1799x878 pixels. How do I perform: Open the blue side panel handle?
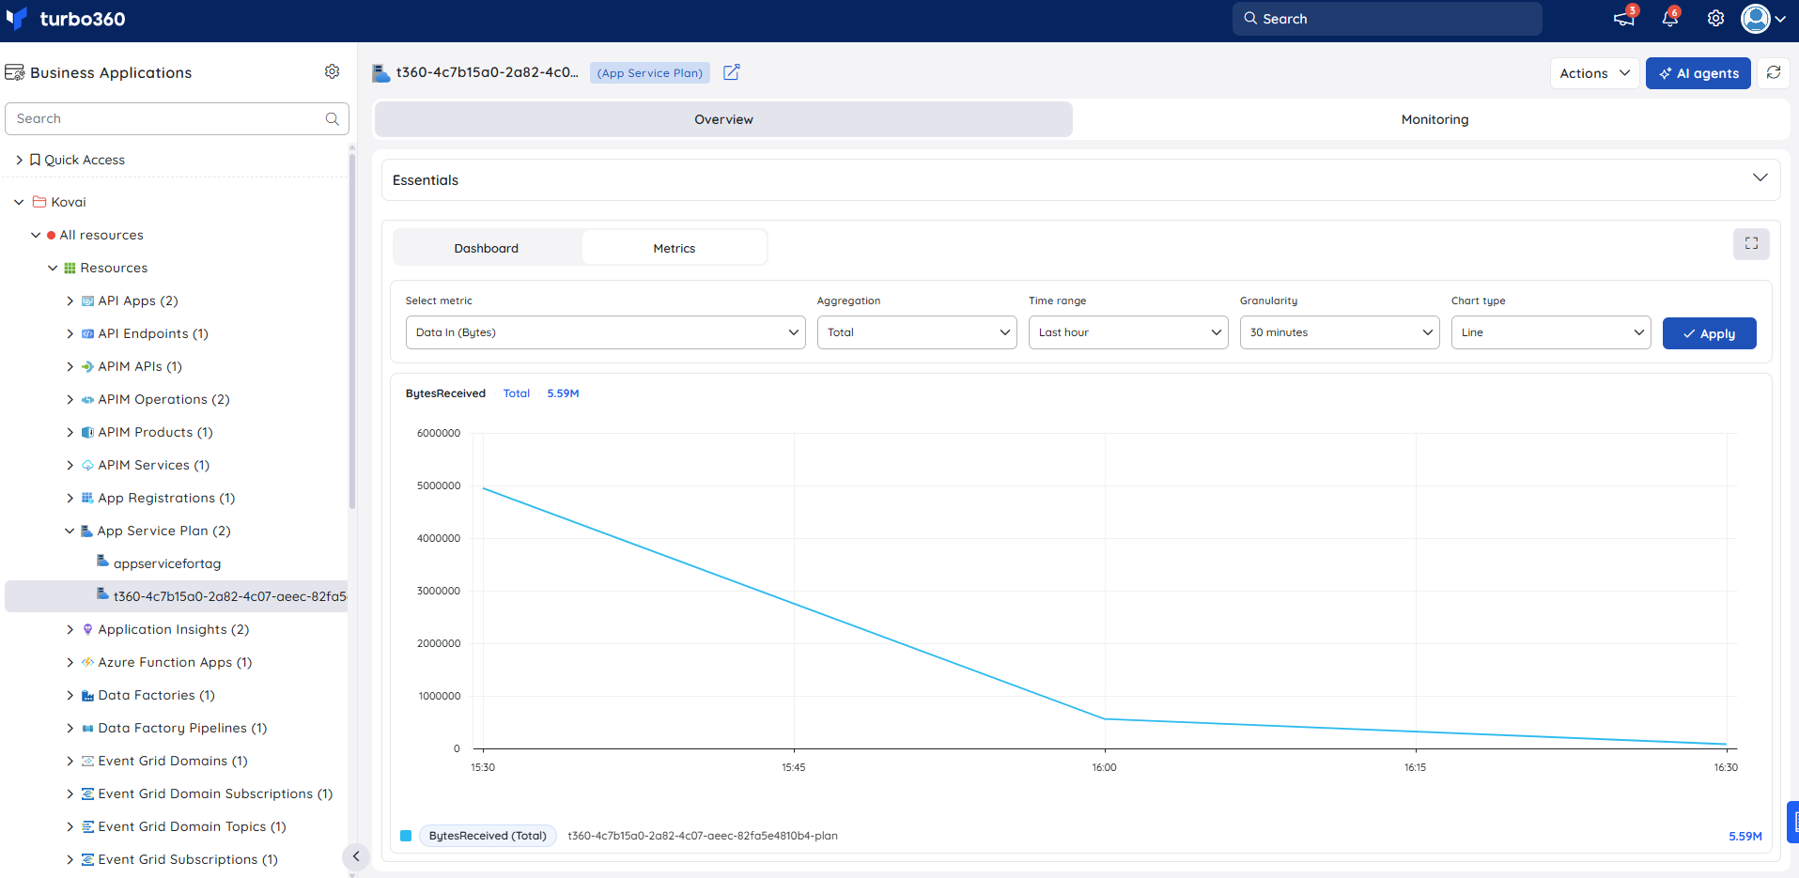click(x=1792, y=822)
